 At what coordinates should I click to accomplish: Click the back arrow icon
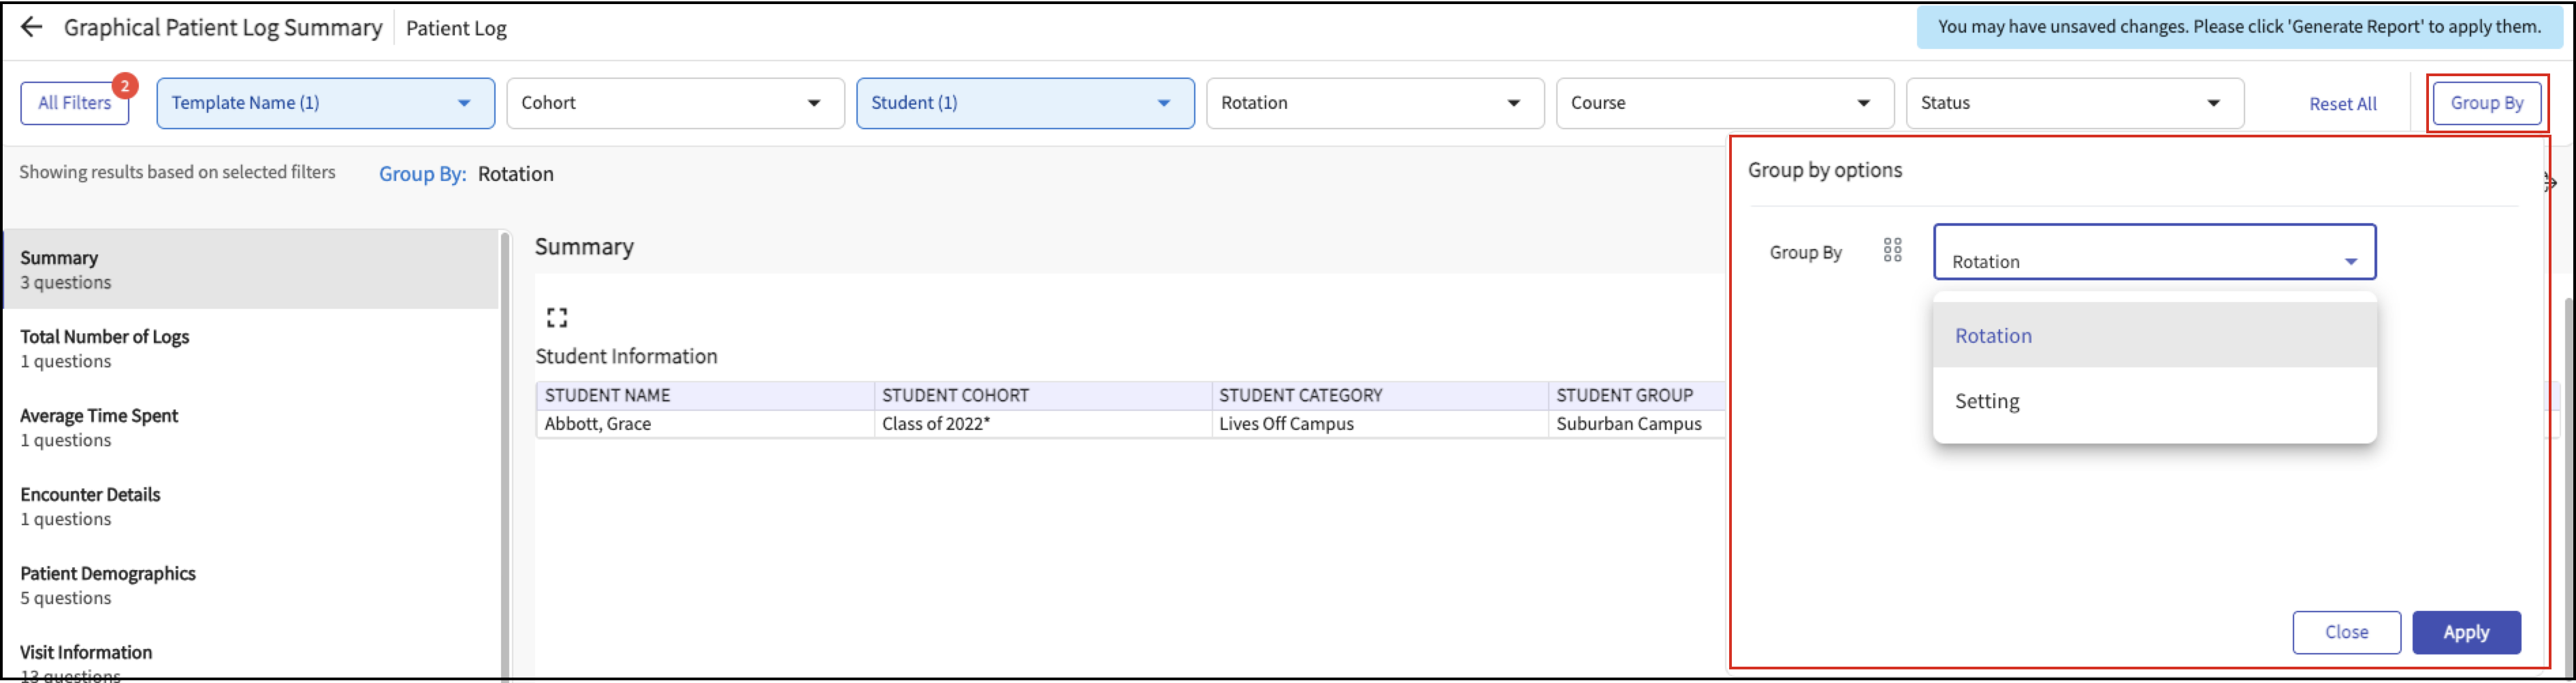click(x=32, y=27)
